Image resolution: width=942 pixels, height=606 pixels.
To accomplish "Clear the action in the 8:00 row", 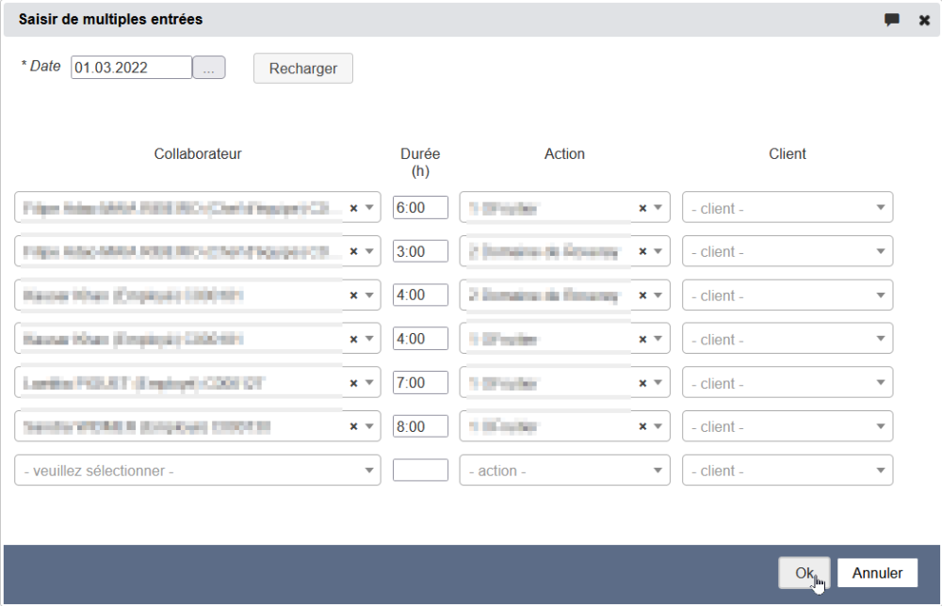I will point(642,426).
